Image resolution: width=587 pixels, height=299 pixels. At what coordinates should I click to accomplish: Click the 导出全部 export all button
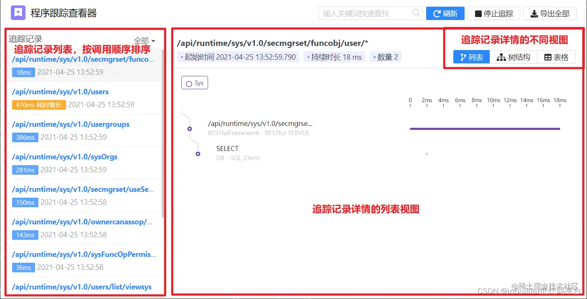tap(550, 13)
